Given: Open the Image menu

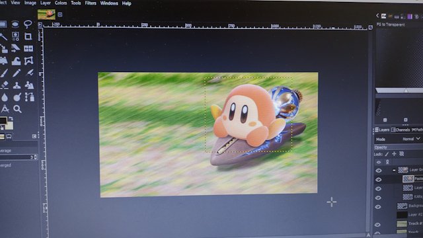Looking at the screenshot, I should point(30,3).
